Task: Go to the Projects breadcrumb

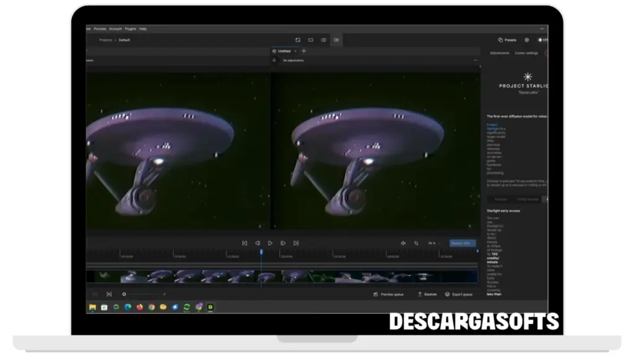Action: click(105, 40)
